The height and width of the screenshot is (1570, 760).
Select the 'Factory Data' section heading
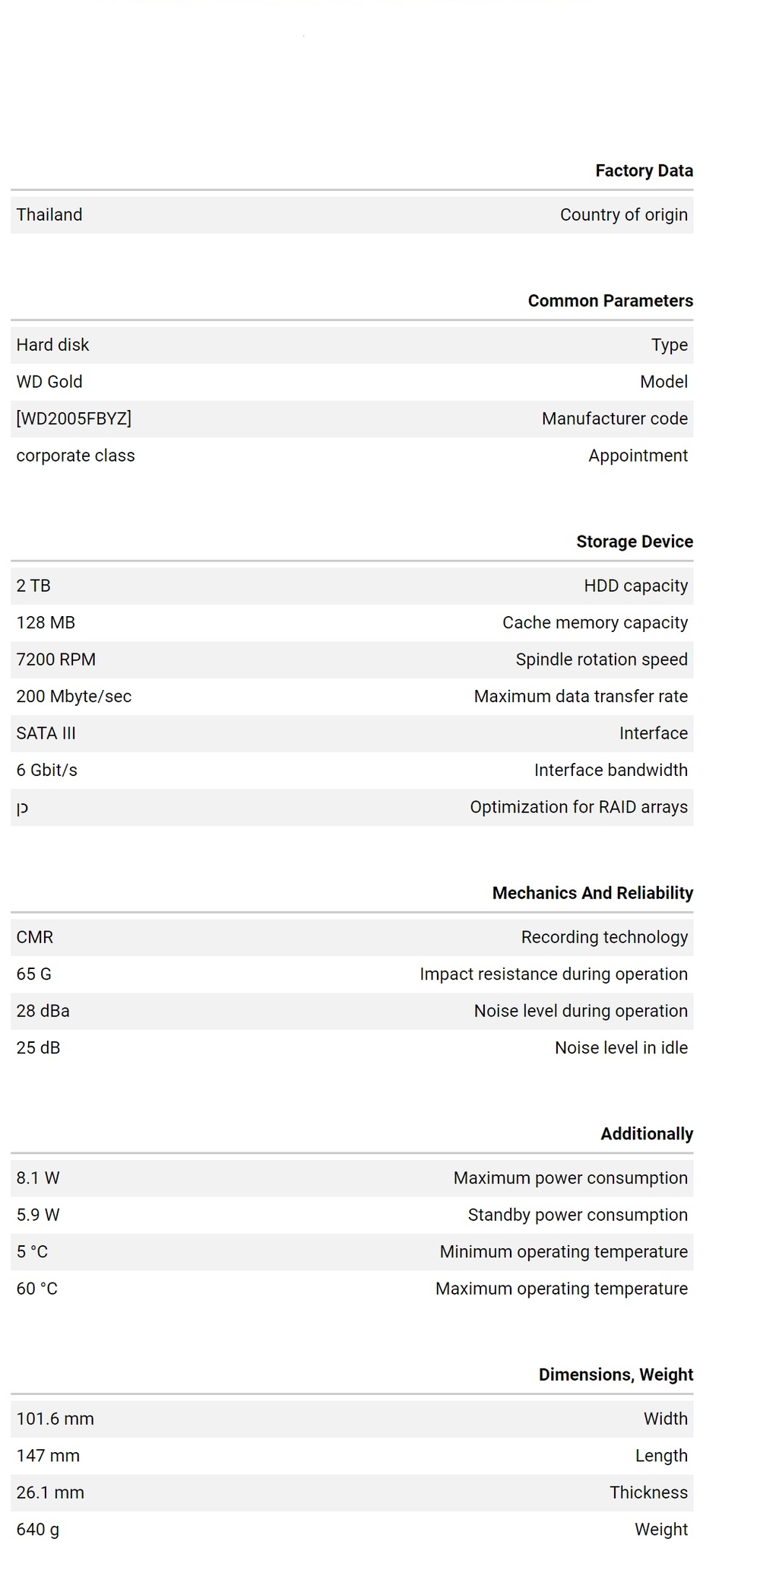tap(644, 170)
